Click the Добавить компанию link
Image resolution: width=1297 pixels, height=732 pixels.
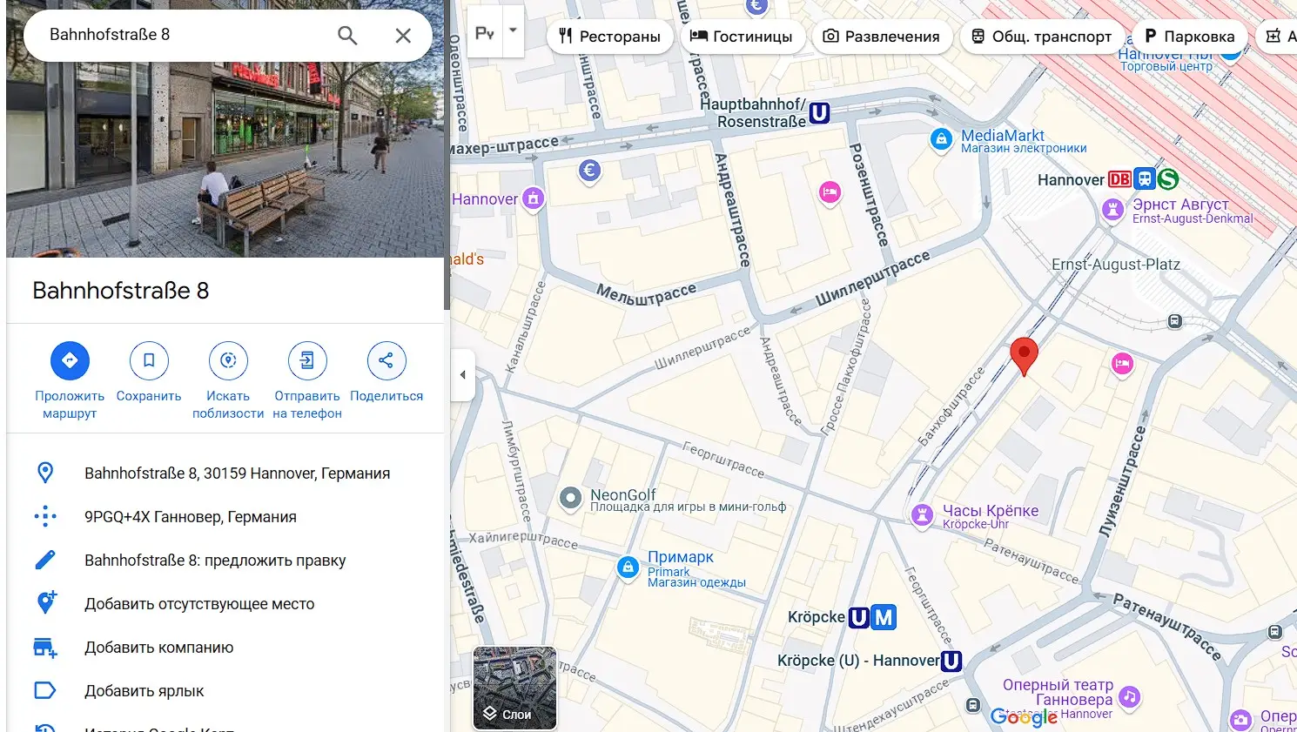point(158,648)
